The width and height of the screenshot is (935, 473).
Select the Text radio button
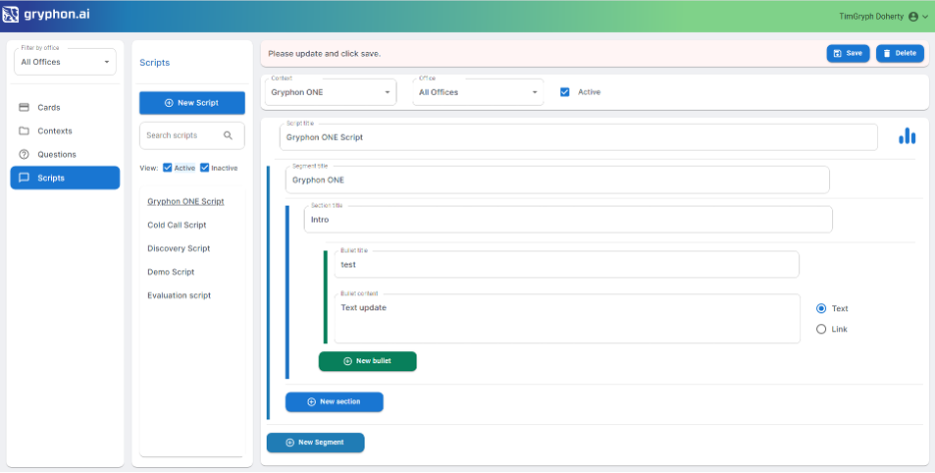pyautogui.click(x=821, y=308)
